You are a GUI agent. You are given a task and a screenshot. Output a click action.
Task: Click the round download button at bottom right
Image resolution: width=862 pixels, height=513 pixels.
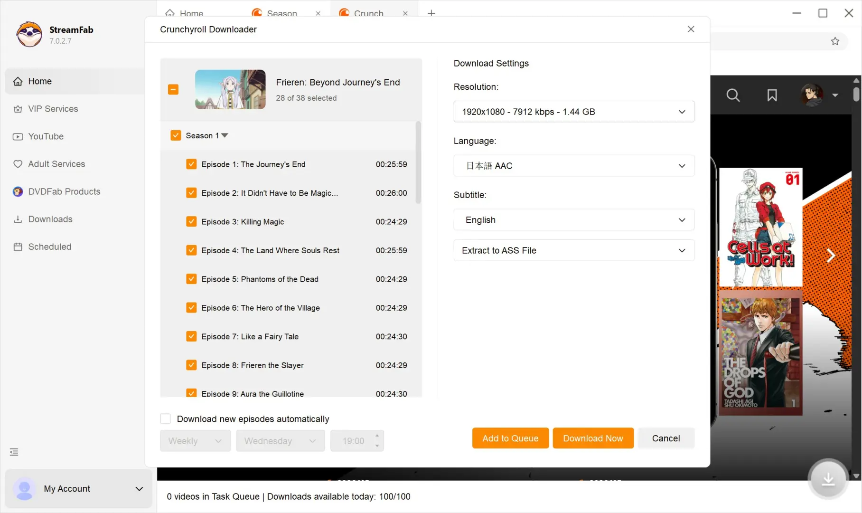(828, 479)
